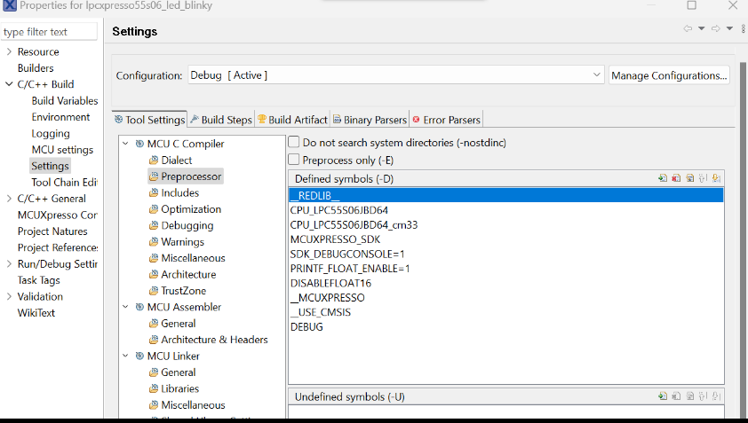Click the TrustZone settings icon

click(154, 291)
